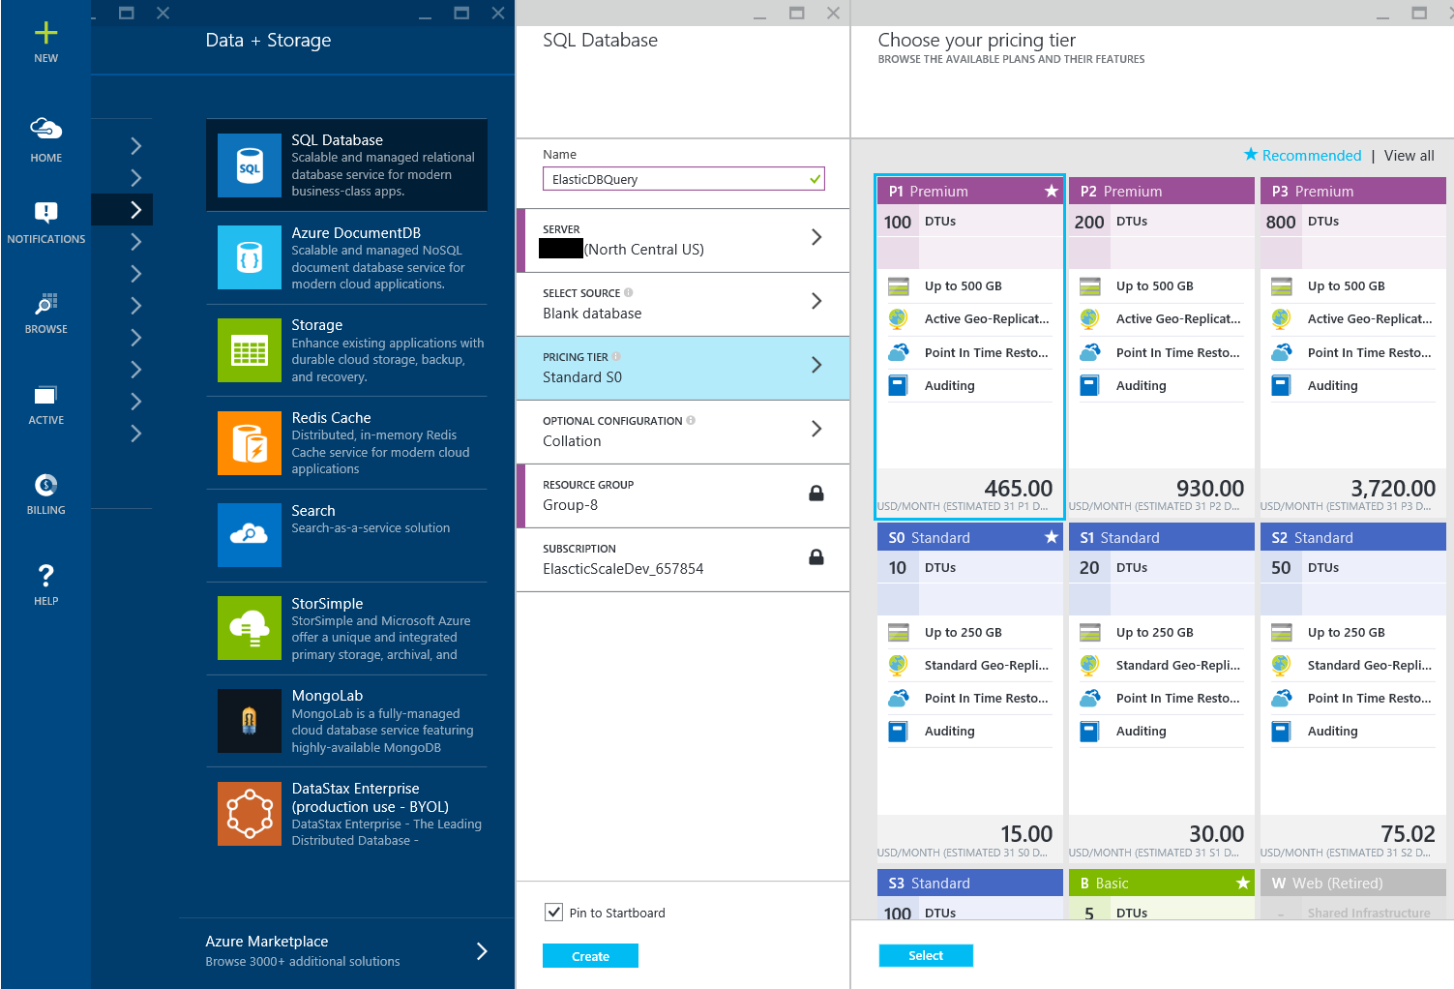Open Azure DocumentDB from the list
The height and width of the screenshot is (989, 1454).
pyautogui.click(x=250, y=257)
